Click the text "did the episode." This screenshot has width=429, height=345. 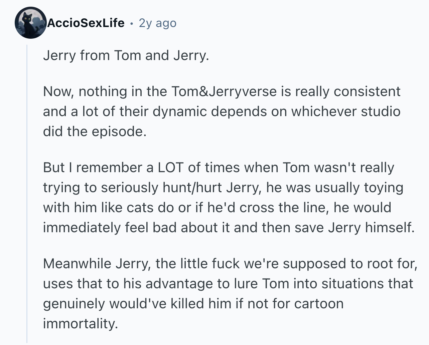coord(95,131)
